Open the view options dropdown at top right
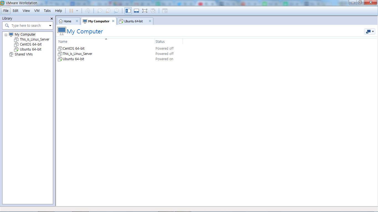Viewport: 378px width, 212px height. coord(370,31)
